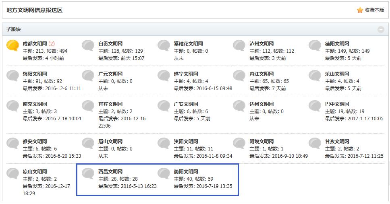Click the star icon for 收藏本版
Screen dimensions: 390x204
360,10
